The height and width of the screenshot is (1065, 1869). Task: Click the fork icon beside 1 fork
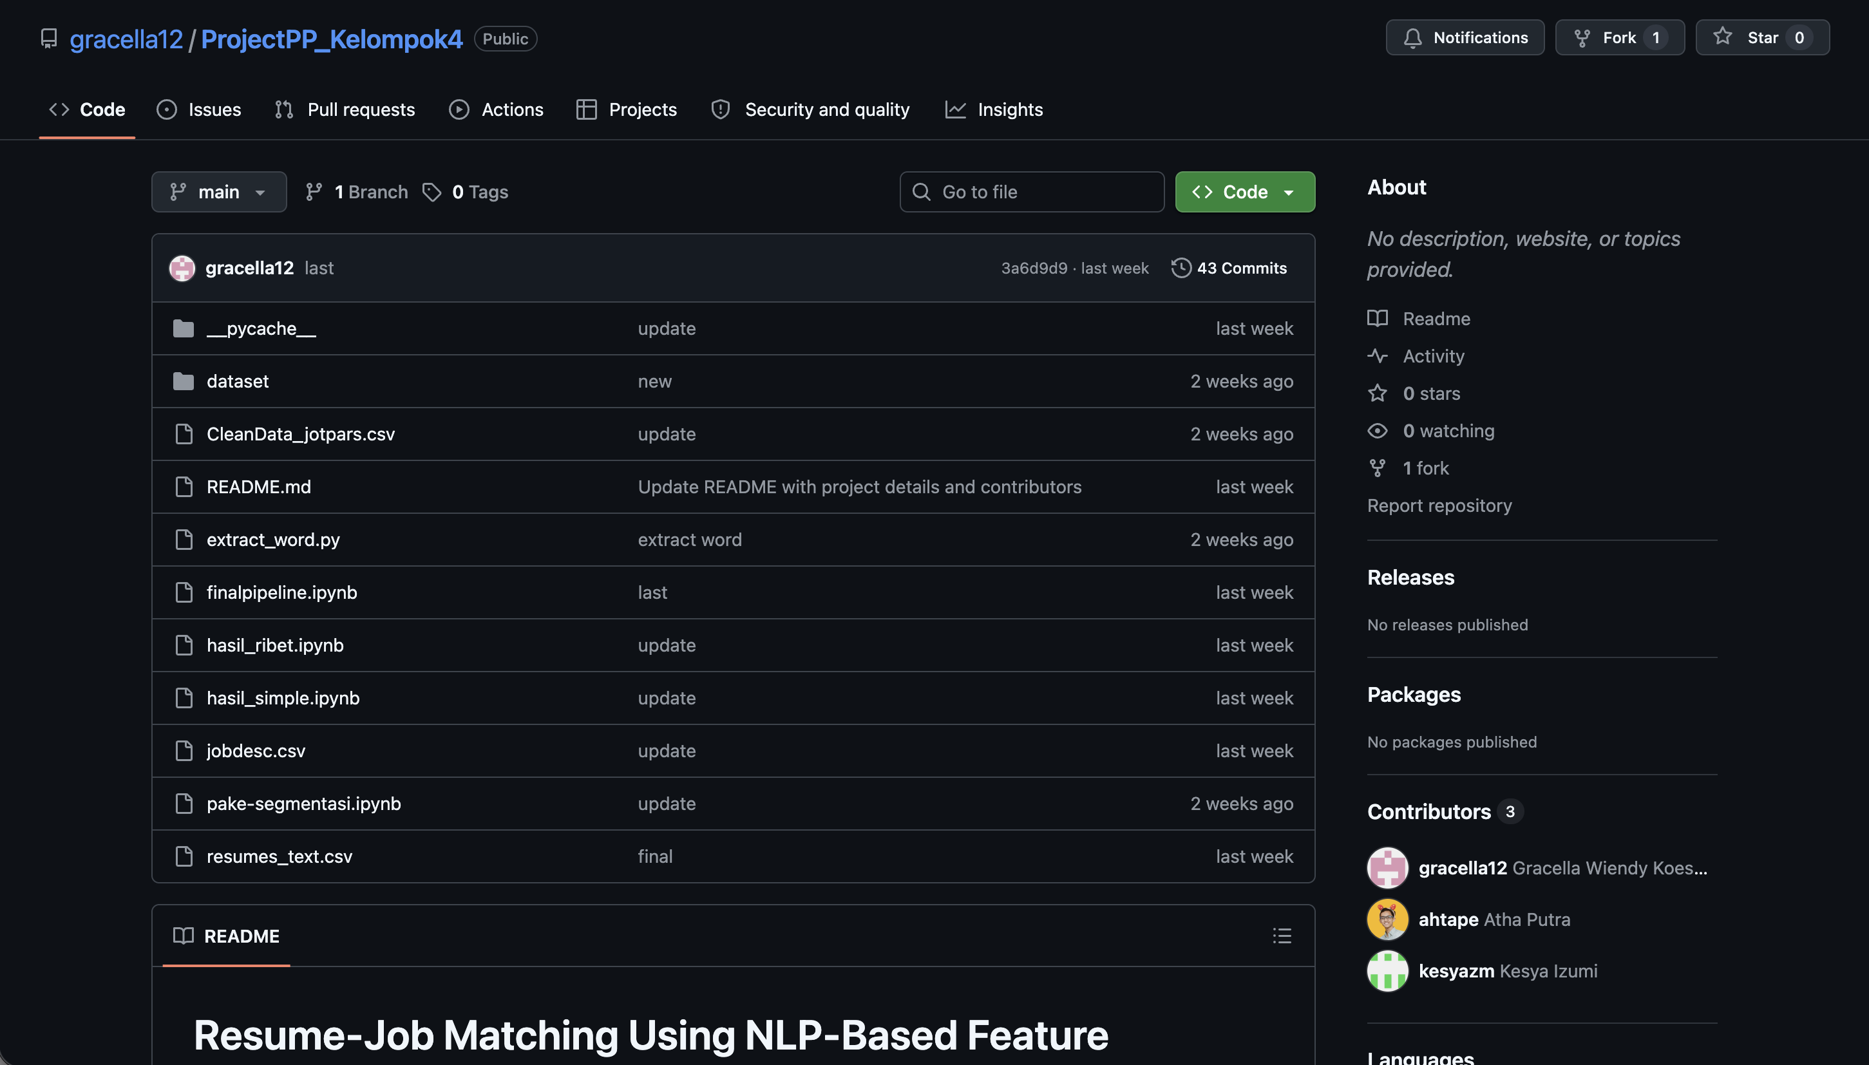click(x=1378, y=468)
